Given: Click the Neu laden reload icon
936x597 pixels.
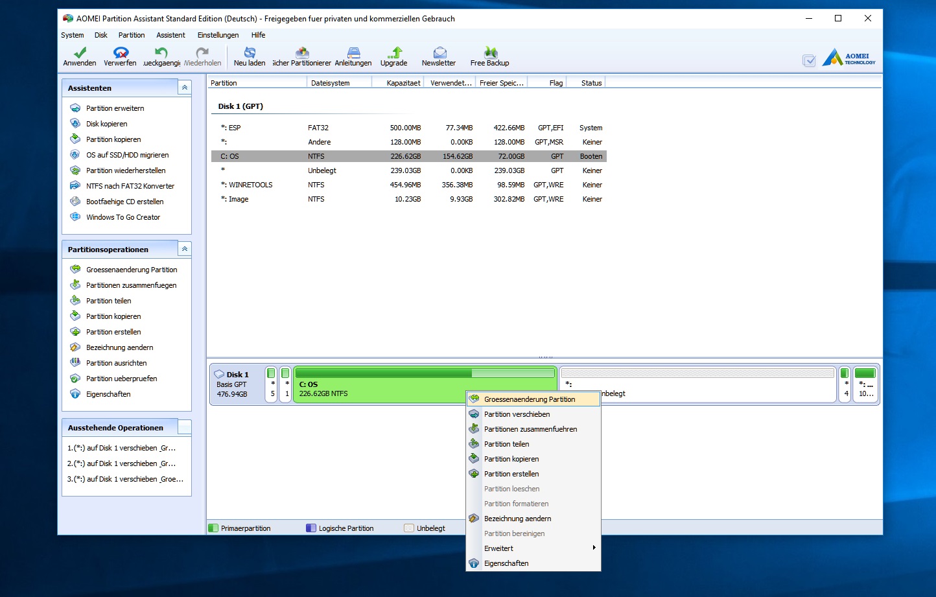Looking at the screenshot, I should (250, 56).
